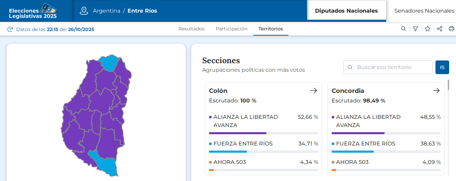This screenshot has width=456, height=181.
Task: Select the Resultados tab
Action: [192, 29]
